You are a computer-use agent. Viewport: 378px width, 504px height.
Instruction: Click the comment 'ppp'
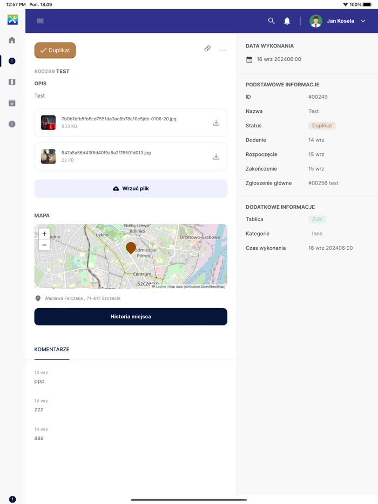click(x=39, y=381)
